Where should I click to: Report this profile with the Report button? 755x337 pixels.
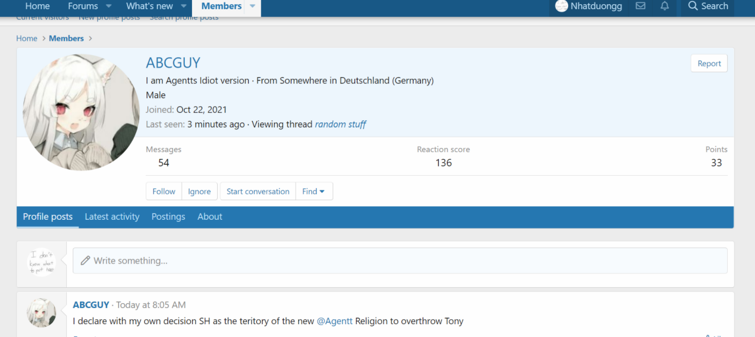(709, 64)
